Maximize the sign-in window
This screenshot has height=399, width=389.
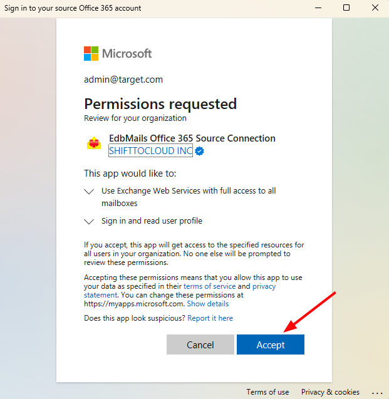point(346,8)
